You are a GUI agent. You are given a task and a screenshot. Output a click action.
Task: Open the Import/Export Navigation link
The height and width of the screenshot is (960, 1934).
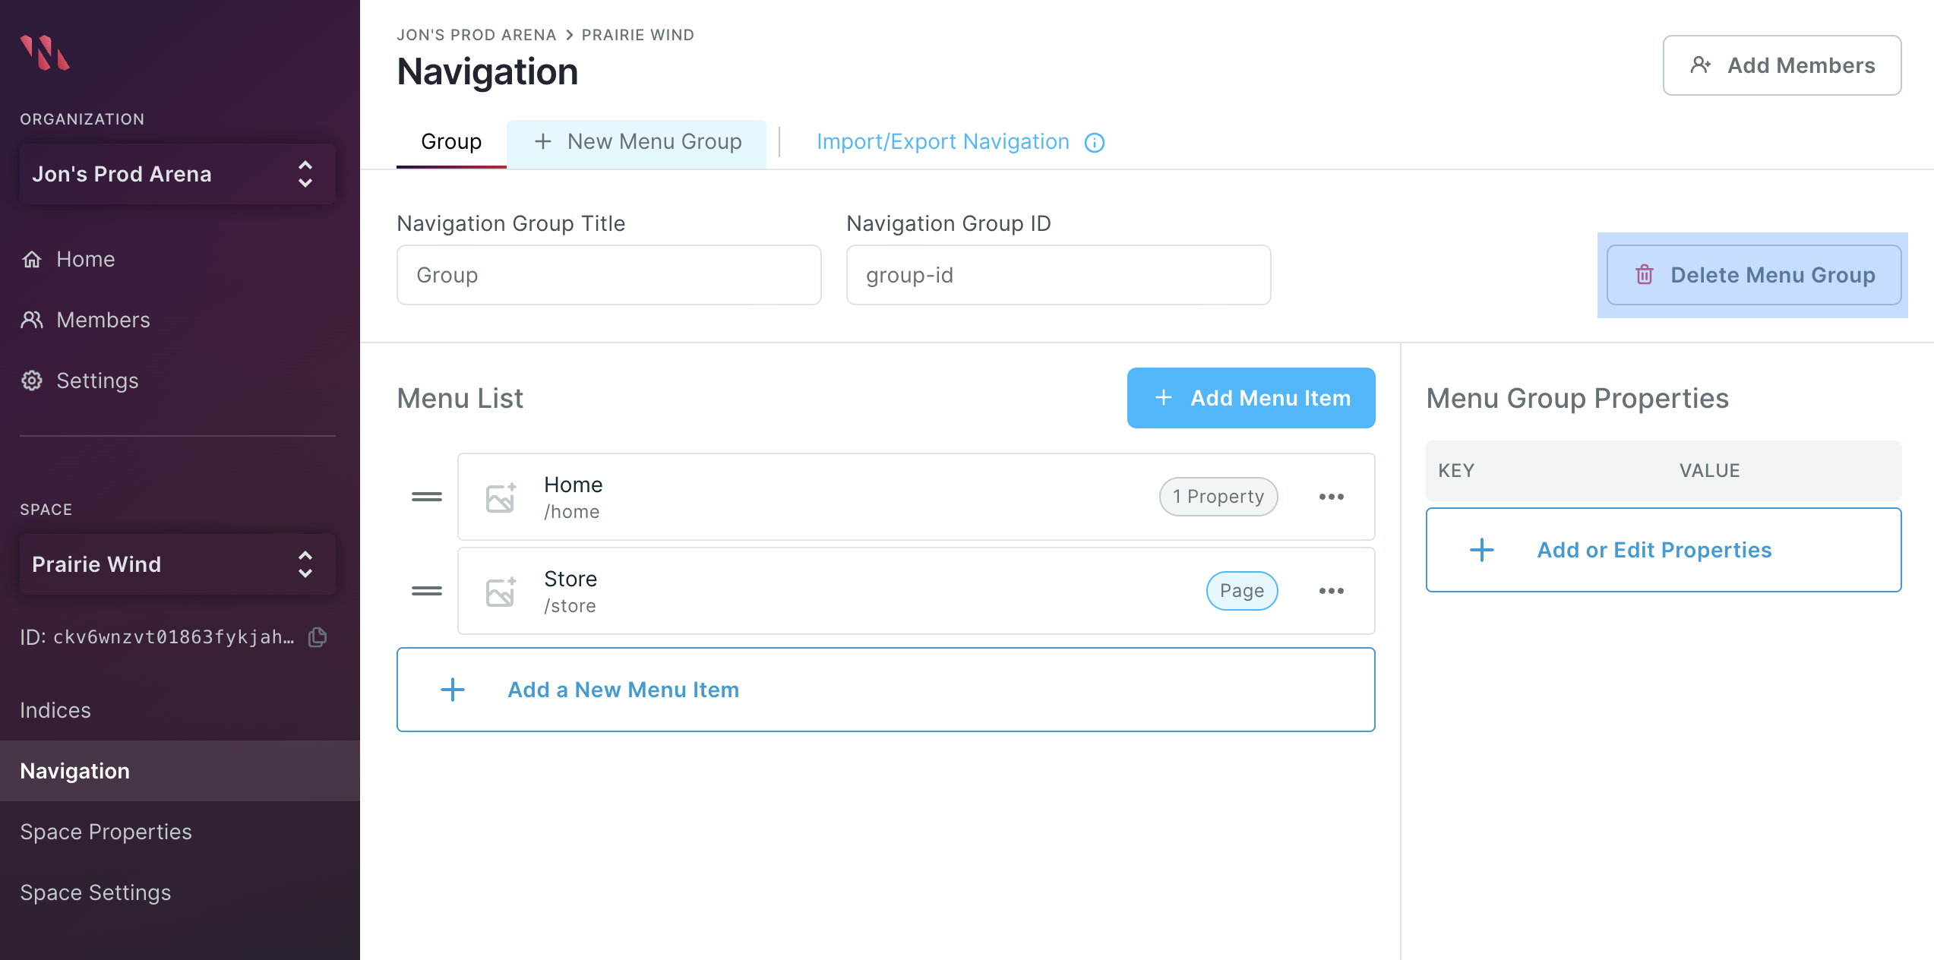tap(942, 142)
